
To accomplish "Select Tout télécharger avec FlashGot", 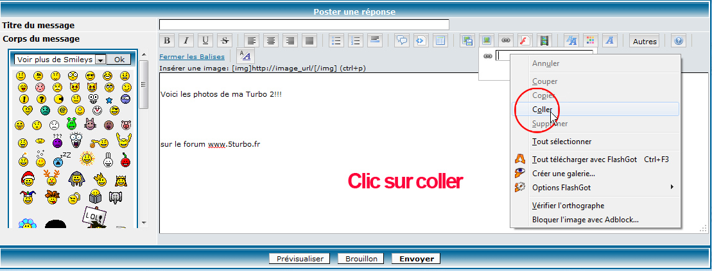I will point(595,160).
